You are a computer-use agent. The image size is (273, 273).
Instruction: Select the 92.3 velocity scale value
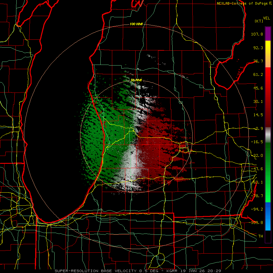coord(258,48)
